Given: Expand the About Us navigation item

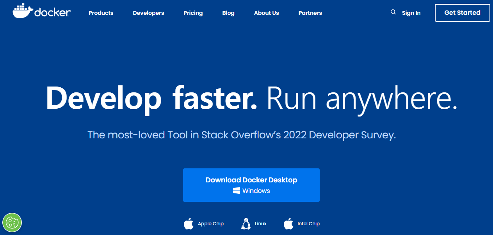Looking at the screenshot, I should tap(266, 13).
